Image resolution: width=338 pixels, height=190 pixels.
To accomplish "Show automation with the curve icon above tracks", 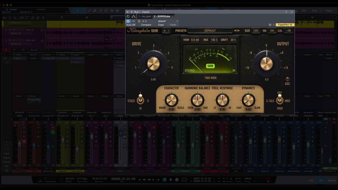I will 21,18.
